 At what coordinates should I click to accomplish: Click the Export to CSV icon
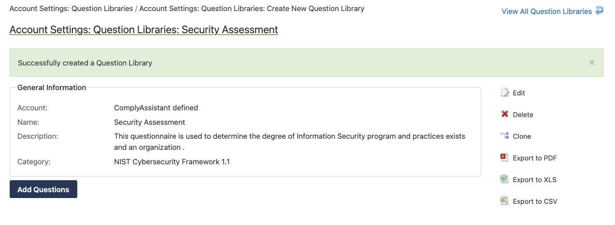(505, 201)
